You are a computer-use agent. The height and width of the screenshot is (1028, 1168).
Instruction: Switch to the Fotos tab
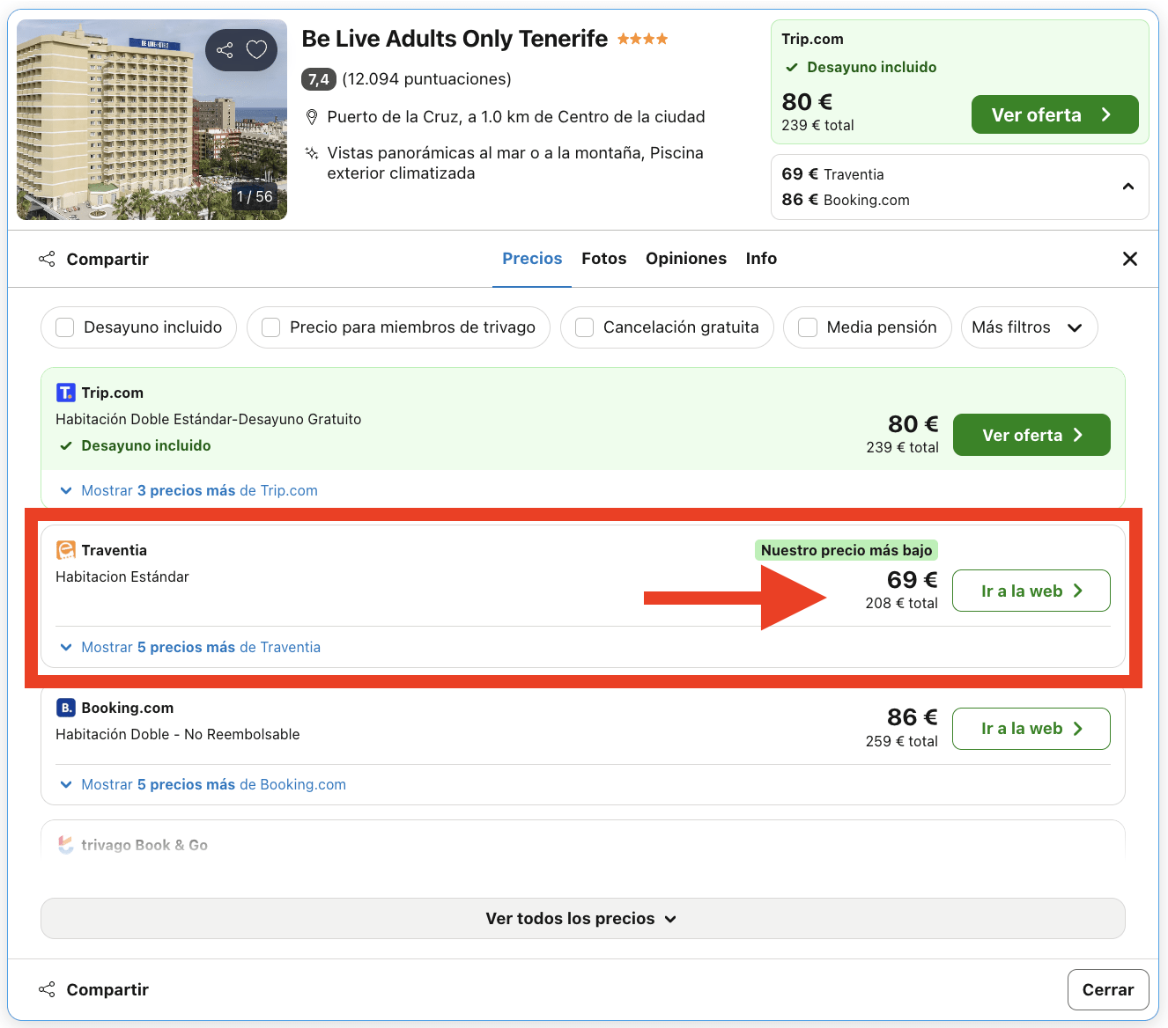(603, 258)
